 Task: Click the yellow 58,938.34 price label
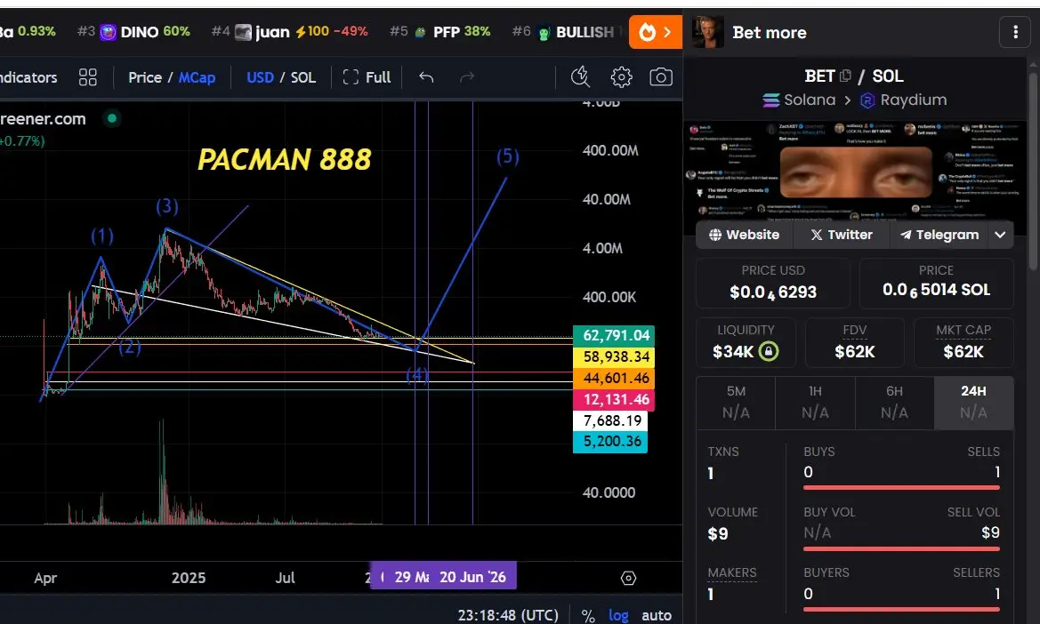click(614, 357)
